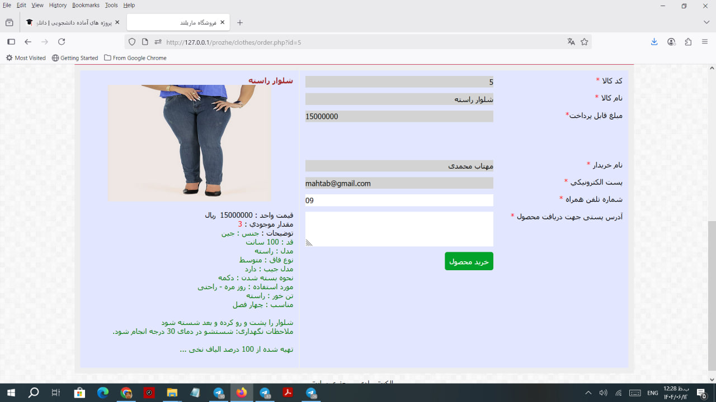Show hidden system tray icons
Screen dimensions: 716x402
[588, 393]
